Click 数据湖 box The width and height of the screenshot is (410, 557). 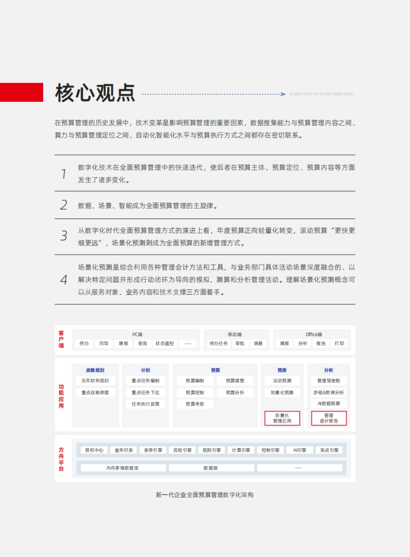211,468
